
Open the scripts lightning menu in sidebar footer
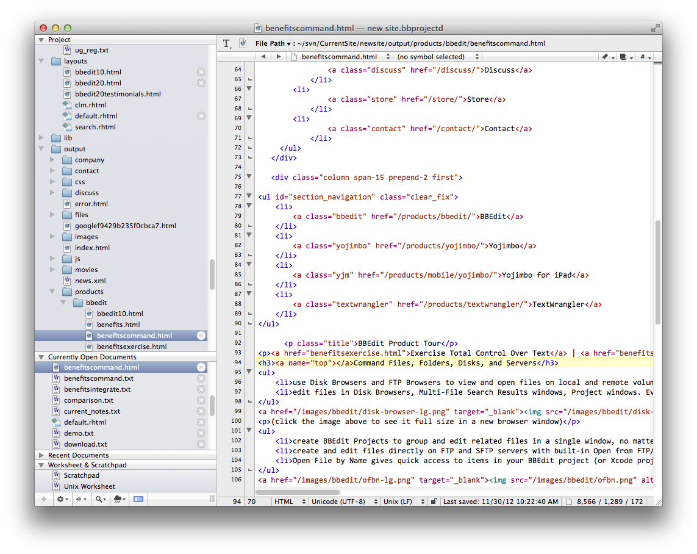point(80,499)
